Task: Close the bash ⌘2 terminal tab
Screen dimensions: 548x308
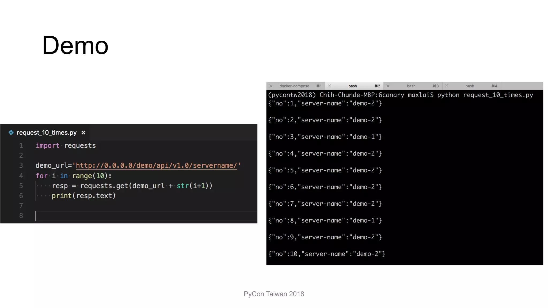Action: pos(329,86)
